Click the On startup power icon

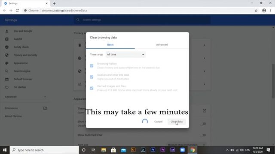click(7, 87)
